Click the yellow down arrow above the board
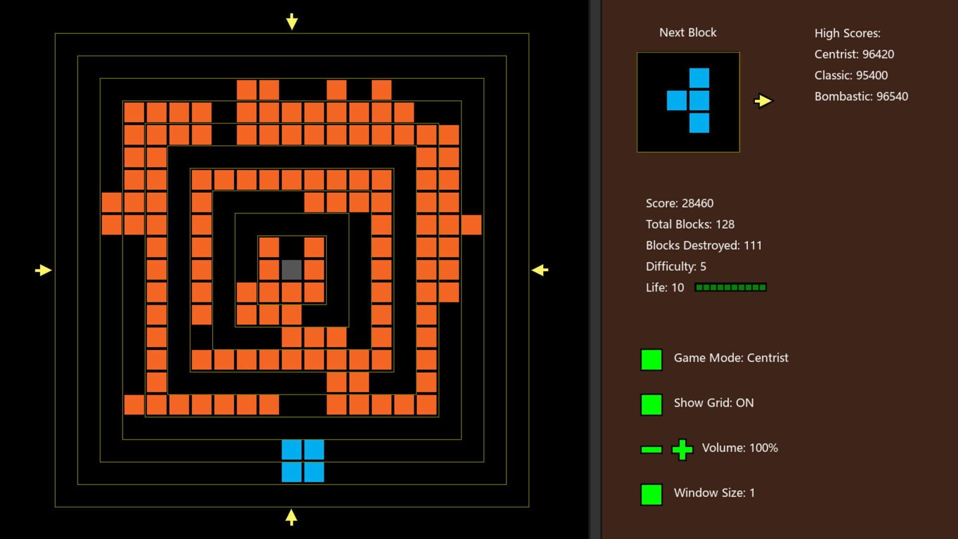The height and width of the screenshot is (539, 958). click(x=292, y=21)
